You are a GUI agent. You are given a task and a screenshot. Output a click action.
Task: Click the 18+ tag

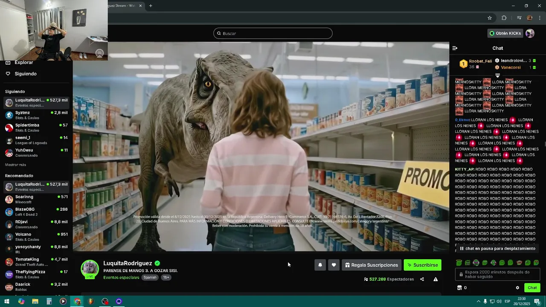(x=166, y=277)
